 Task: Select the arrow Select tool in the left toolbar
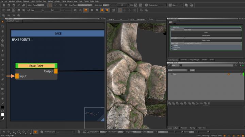[x=3, y=22]
